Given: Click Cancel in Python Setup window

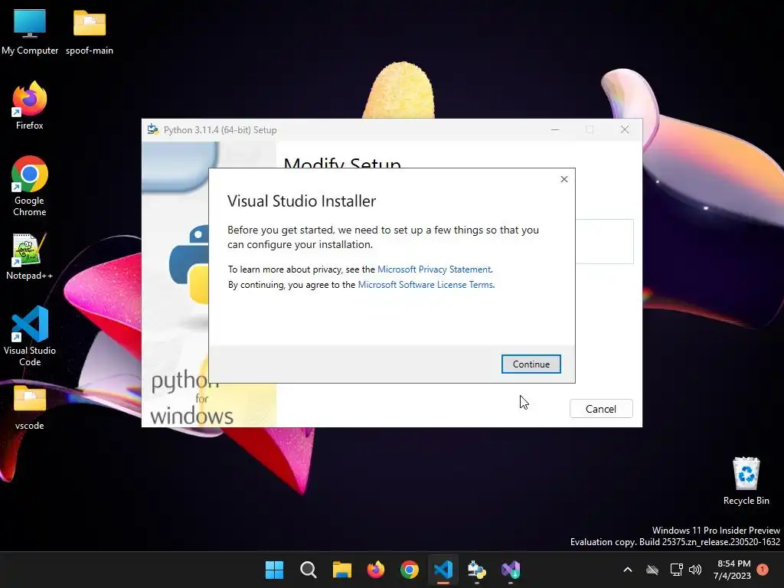Looking at the screenshot, I should point(601,409).
